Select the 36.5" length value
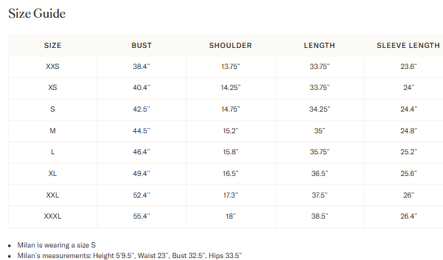443x260 pixels. (x=320, y=173)
